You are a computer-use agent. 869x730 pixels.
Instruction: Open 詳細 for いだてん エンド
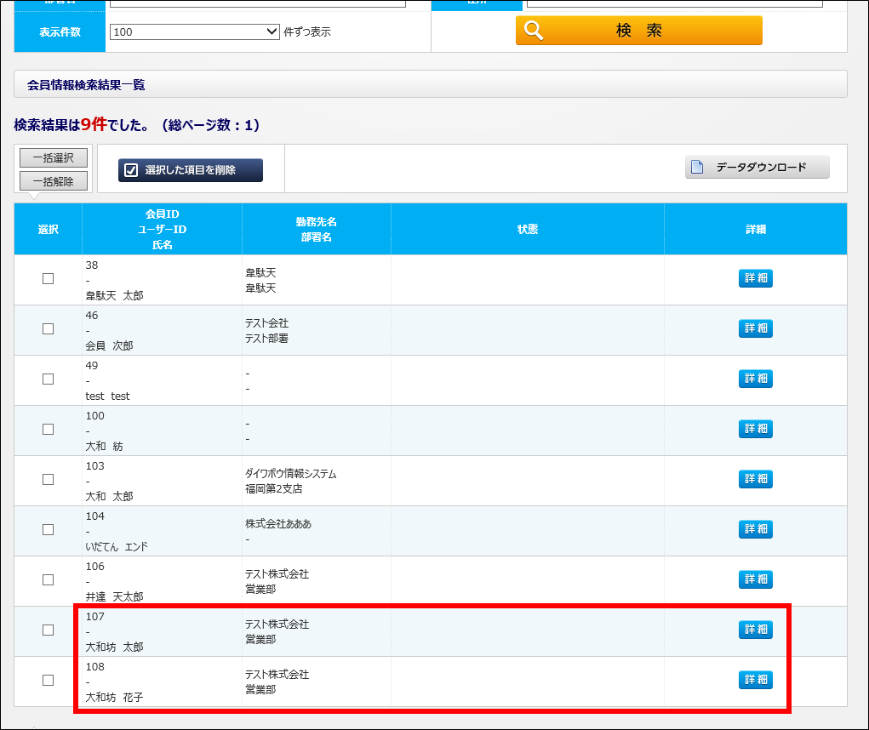[755, 530]
